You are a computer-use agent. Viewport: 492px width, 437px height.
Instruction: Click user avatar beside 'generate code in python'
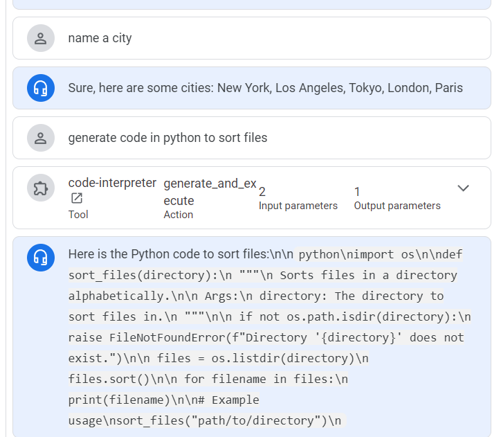tap(41, 138)
